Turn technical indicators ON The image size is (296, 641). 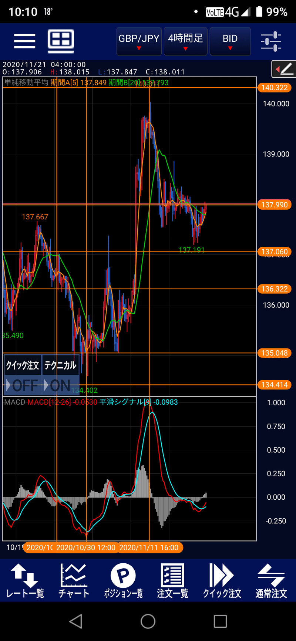60,386
